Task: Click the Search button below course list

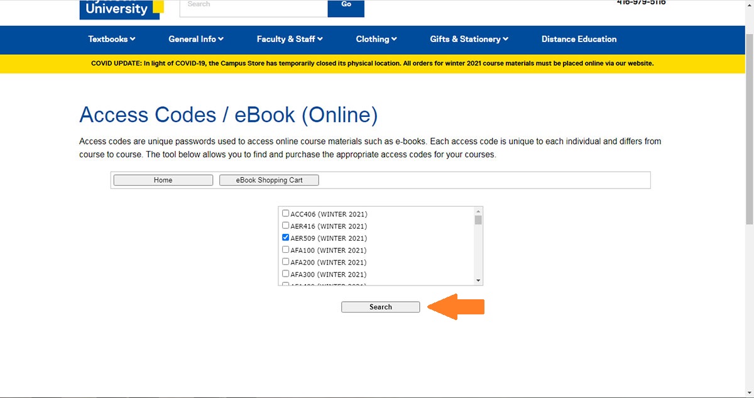Action: pos(381,307)
